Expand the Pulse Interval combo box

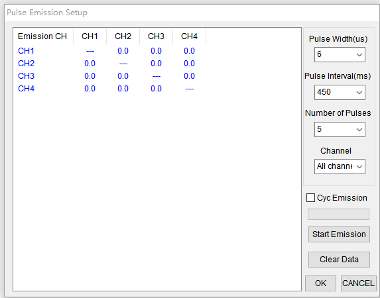point(340,92)
